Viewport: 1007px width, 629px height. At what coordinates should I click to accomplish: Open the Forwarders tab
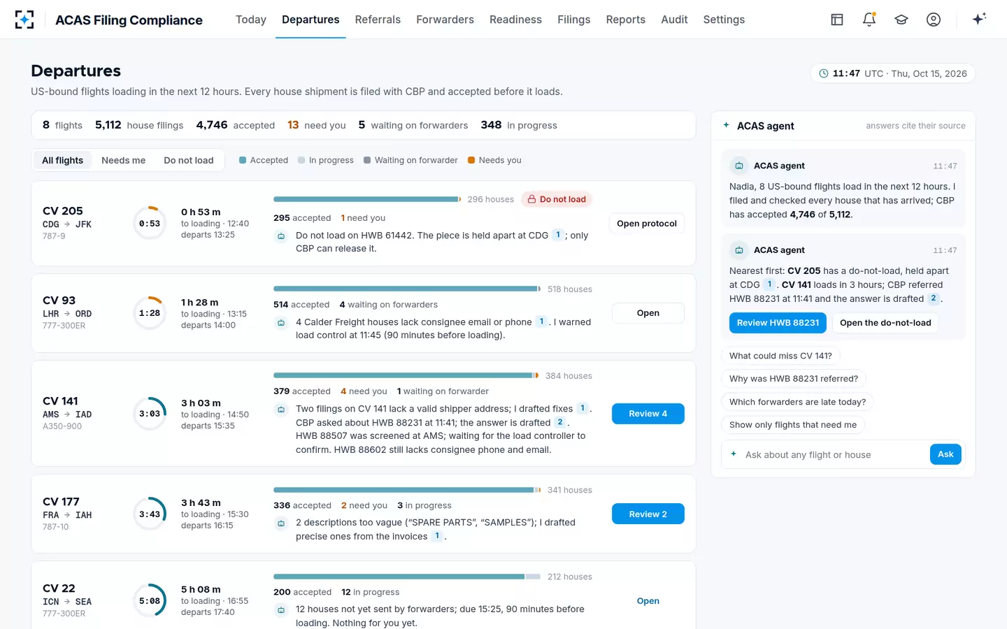[x=445, y=20]
